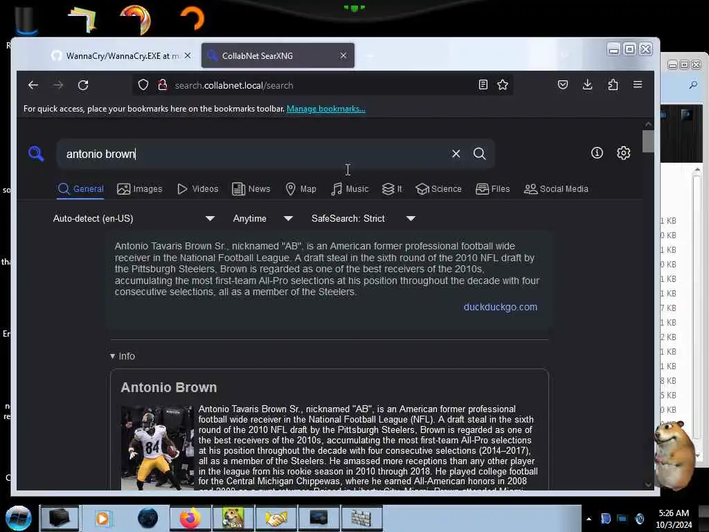Viewport: 709px width, 532px height.
Task: Open the tracking protection shield icon
Action: click(143, 85)
